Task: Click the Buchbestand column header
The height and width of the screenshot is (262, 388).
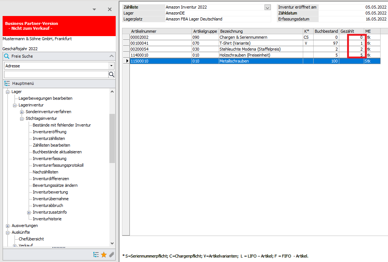Action: 326,31
